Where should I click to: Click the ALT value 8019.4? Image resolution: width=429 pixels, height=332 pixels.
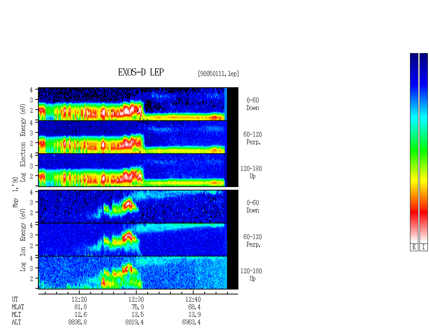tap(134, 323)
